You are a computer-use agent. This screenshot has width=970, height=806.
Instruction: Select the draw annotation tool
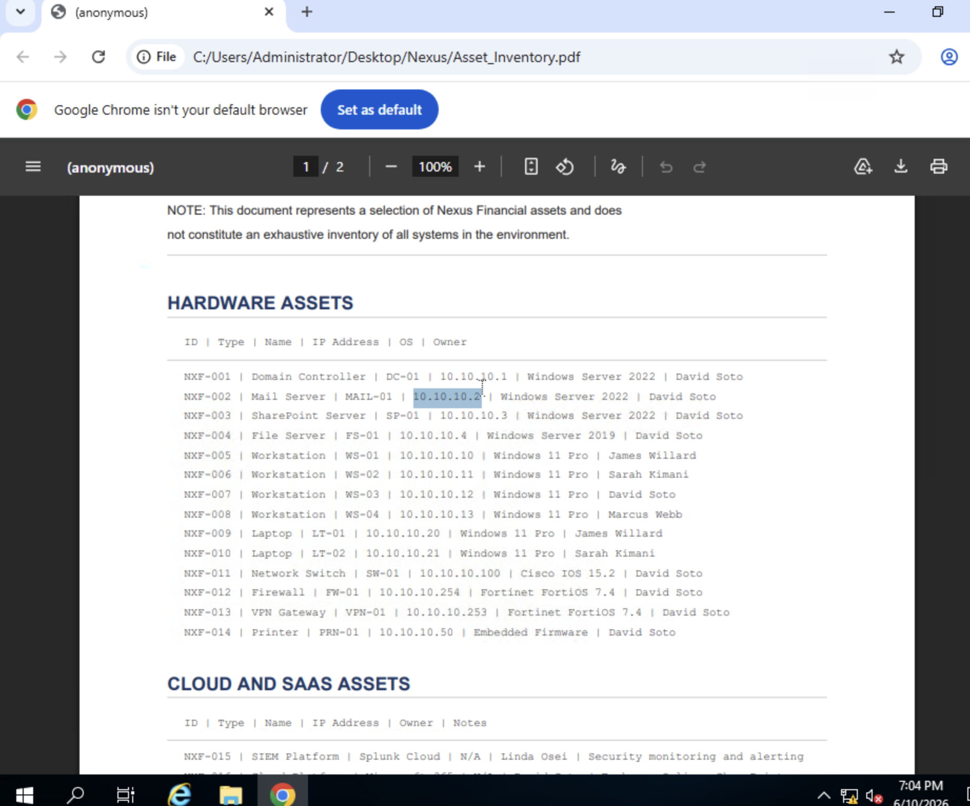(618, 167)
